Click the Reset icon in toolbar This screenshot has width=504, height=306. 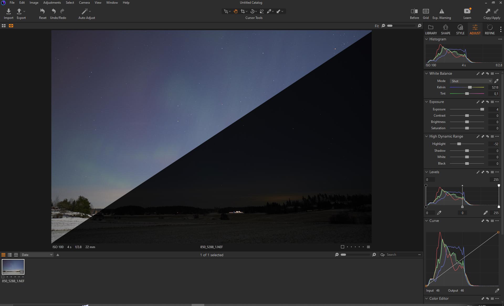tap(42, 11)
